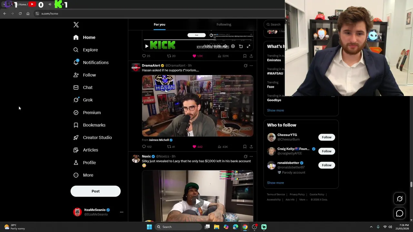413x232 pixels.
Task: Click the Grok icon on the Noxic post
Action: [246, 157]
